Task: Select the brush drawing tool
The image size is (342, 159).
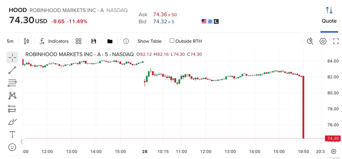Action: pyautogui.click(x=12, y=122)
